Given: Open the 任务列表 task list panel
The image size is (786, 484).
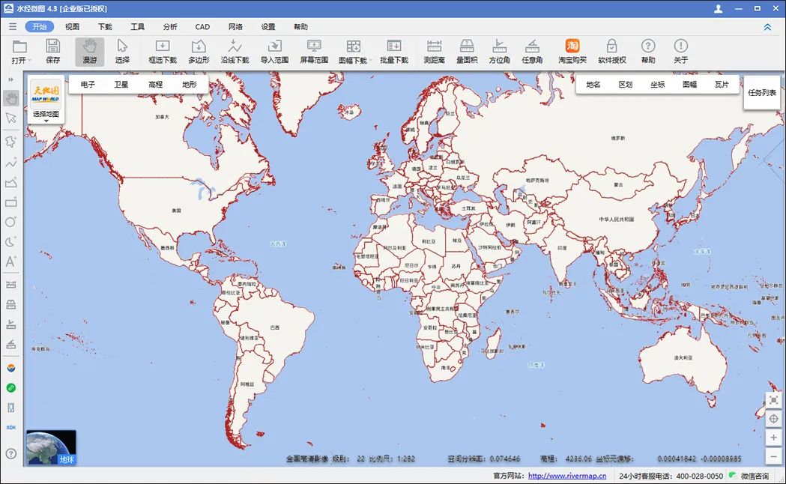Looking at the screenshot, I should 762,92.
